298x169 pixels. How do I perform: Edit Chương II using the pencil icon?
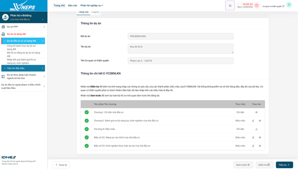point(253,121)
